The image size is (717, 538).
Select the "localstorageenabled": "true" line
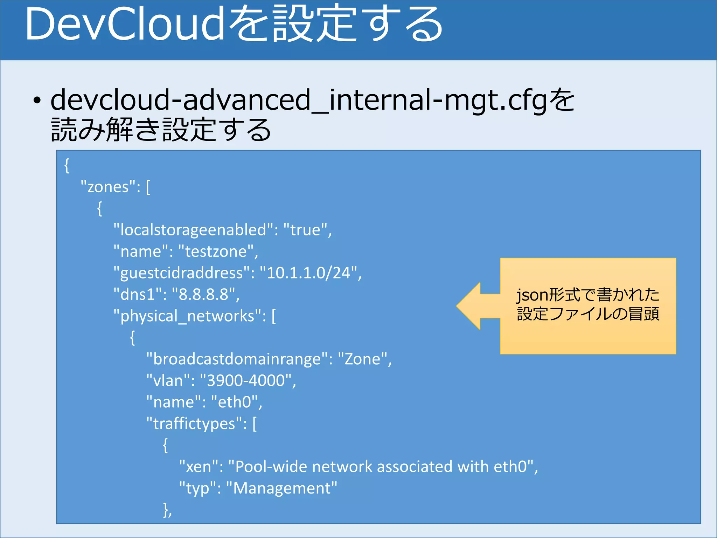pos(222,230)
